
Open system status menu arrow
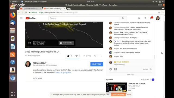point(163,2)
